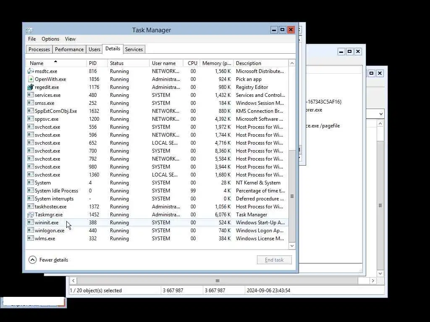Screen dimensions: 430x322
Task: Select the '8,360 K' memory value
Action: pyautogui.click(x=223, y=151)
